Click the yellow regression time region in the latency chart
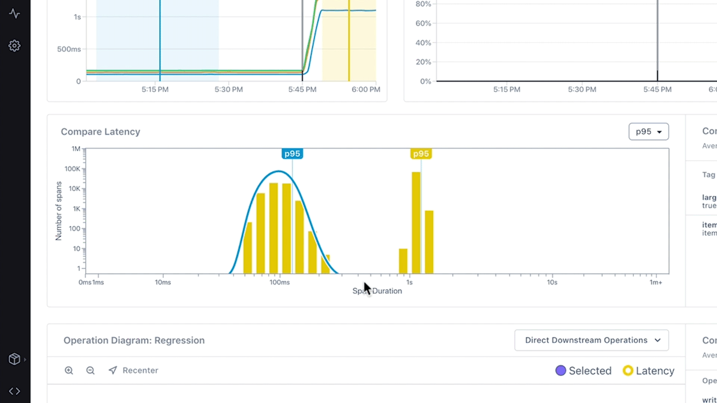The width and height of the screenshot is (717, 403). [x=349, y=40]
